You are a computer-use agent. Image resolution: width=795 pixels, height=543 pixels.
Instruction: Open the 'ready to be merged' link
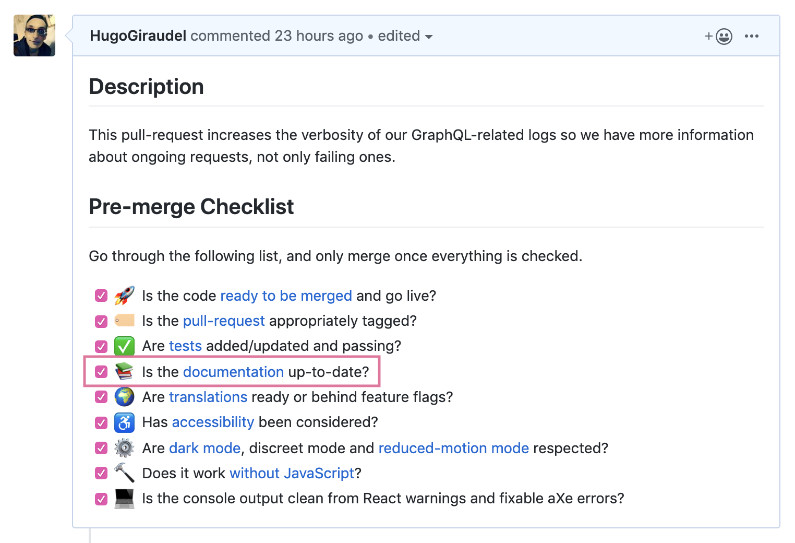pos(286,296)
